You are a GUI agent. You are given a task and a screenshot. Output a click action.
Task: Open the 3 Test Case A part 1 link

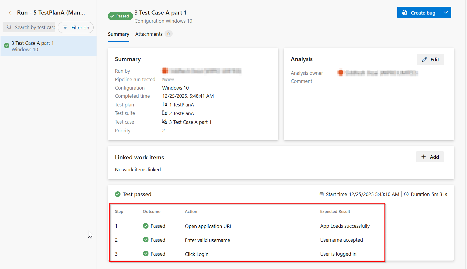pos(190,122)
